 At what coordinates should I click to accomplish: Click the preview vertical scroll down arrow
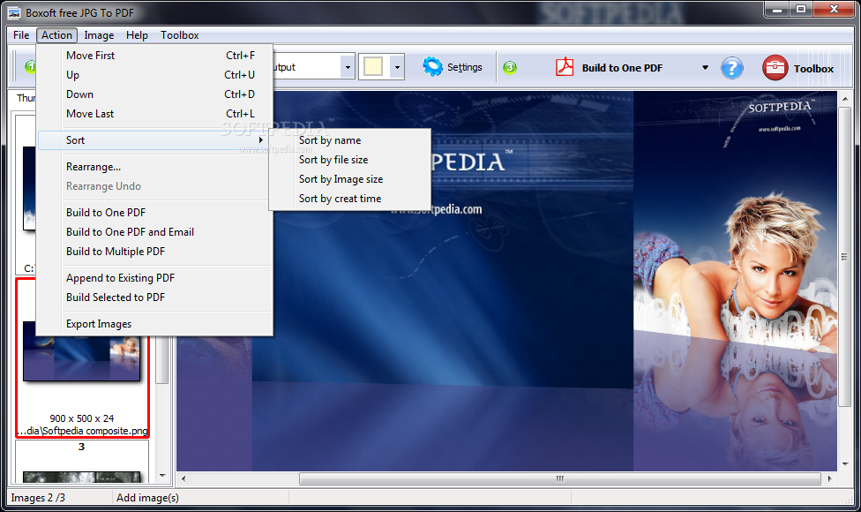[845, 464]
